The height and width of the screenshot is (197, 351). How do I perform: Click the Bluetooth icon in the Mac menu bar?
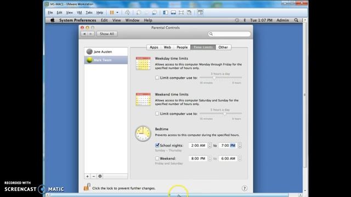tap(245, 20)
